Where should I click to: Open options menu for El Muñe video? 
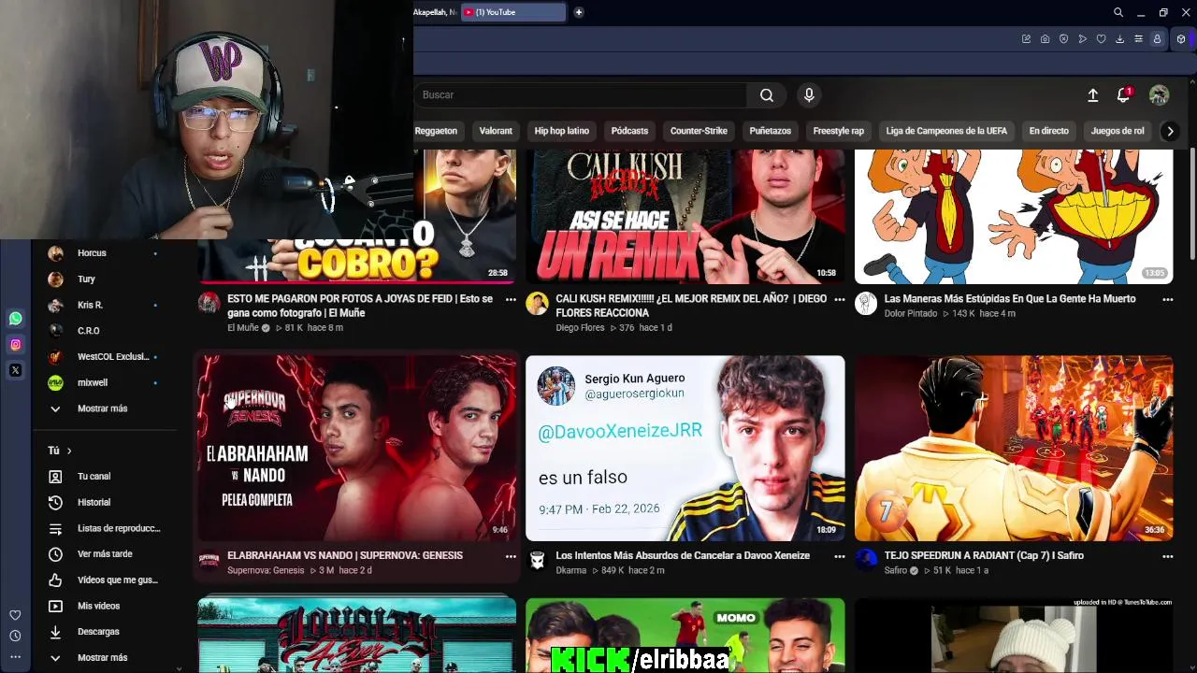511,299
